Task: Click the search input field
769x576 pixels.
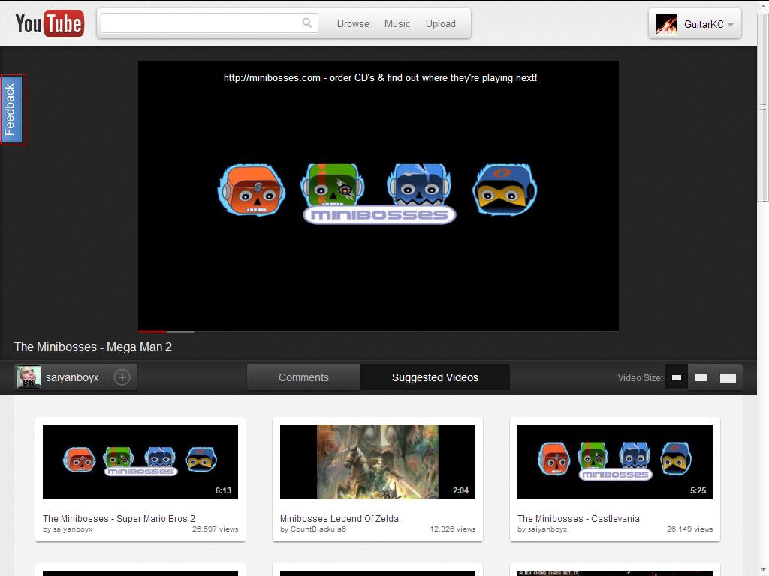Action: click(x=210, y=23)
